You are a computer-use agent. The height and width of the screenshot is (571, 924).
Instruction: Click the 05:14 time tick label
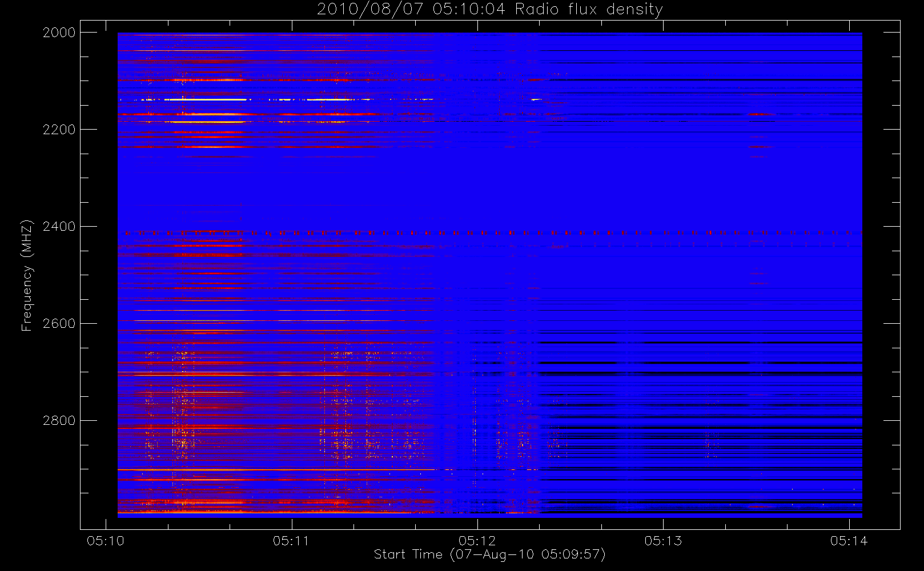pyautogui.click(x=849, y=541)
